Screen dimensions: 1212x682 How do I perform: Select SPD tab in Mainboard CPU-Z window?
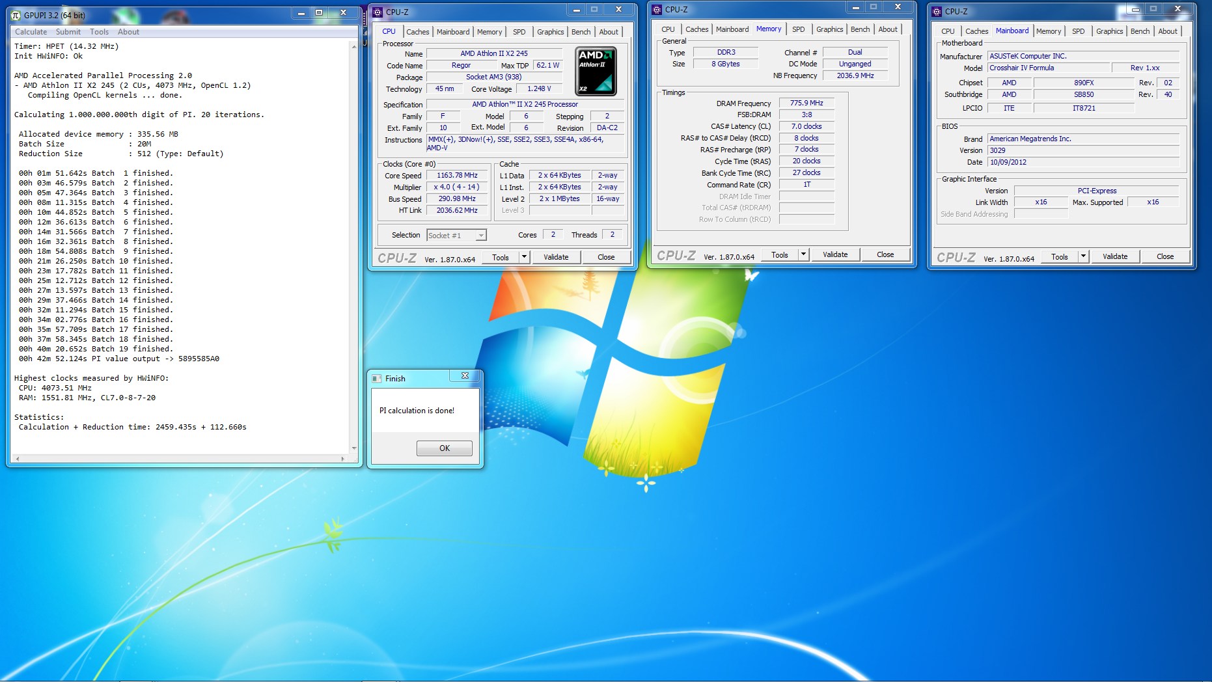1079,31
